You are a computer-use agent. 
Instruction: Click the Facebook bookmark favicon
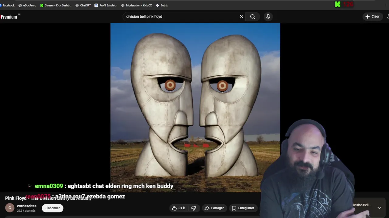point(1,5)
